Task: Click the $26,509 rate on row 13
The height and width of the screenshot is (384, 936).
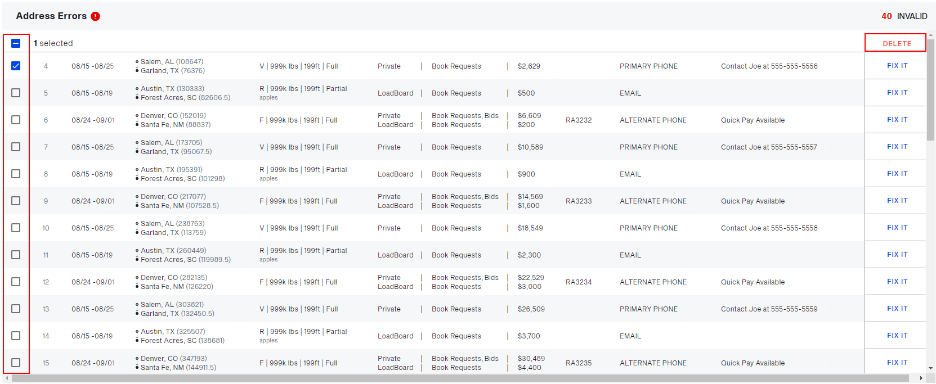Action: (x=531, y=309)
